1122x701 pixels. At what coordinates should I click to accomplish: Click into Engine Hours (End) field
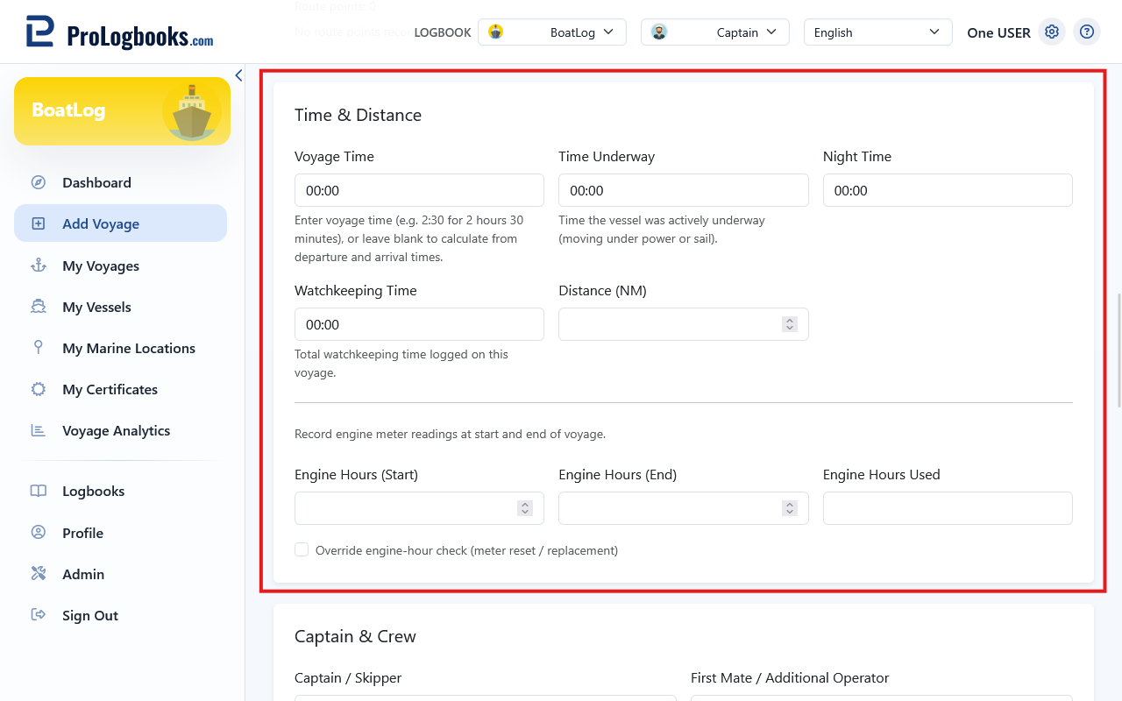683,508
